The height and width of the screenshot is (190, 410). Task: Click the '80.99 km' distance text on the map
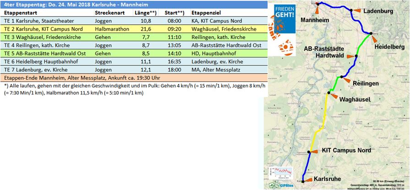click(x=389, y=181)
